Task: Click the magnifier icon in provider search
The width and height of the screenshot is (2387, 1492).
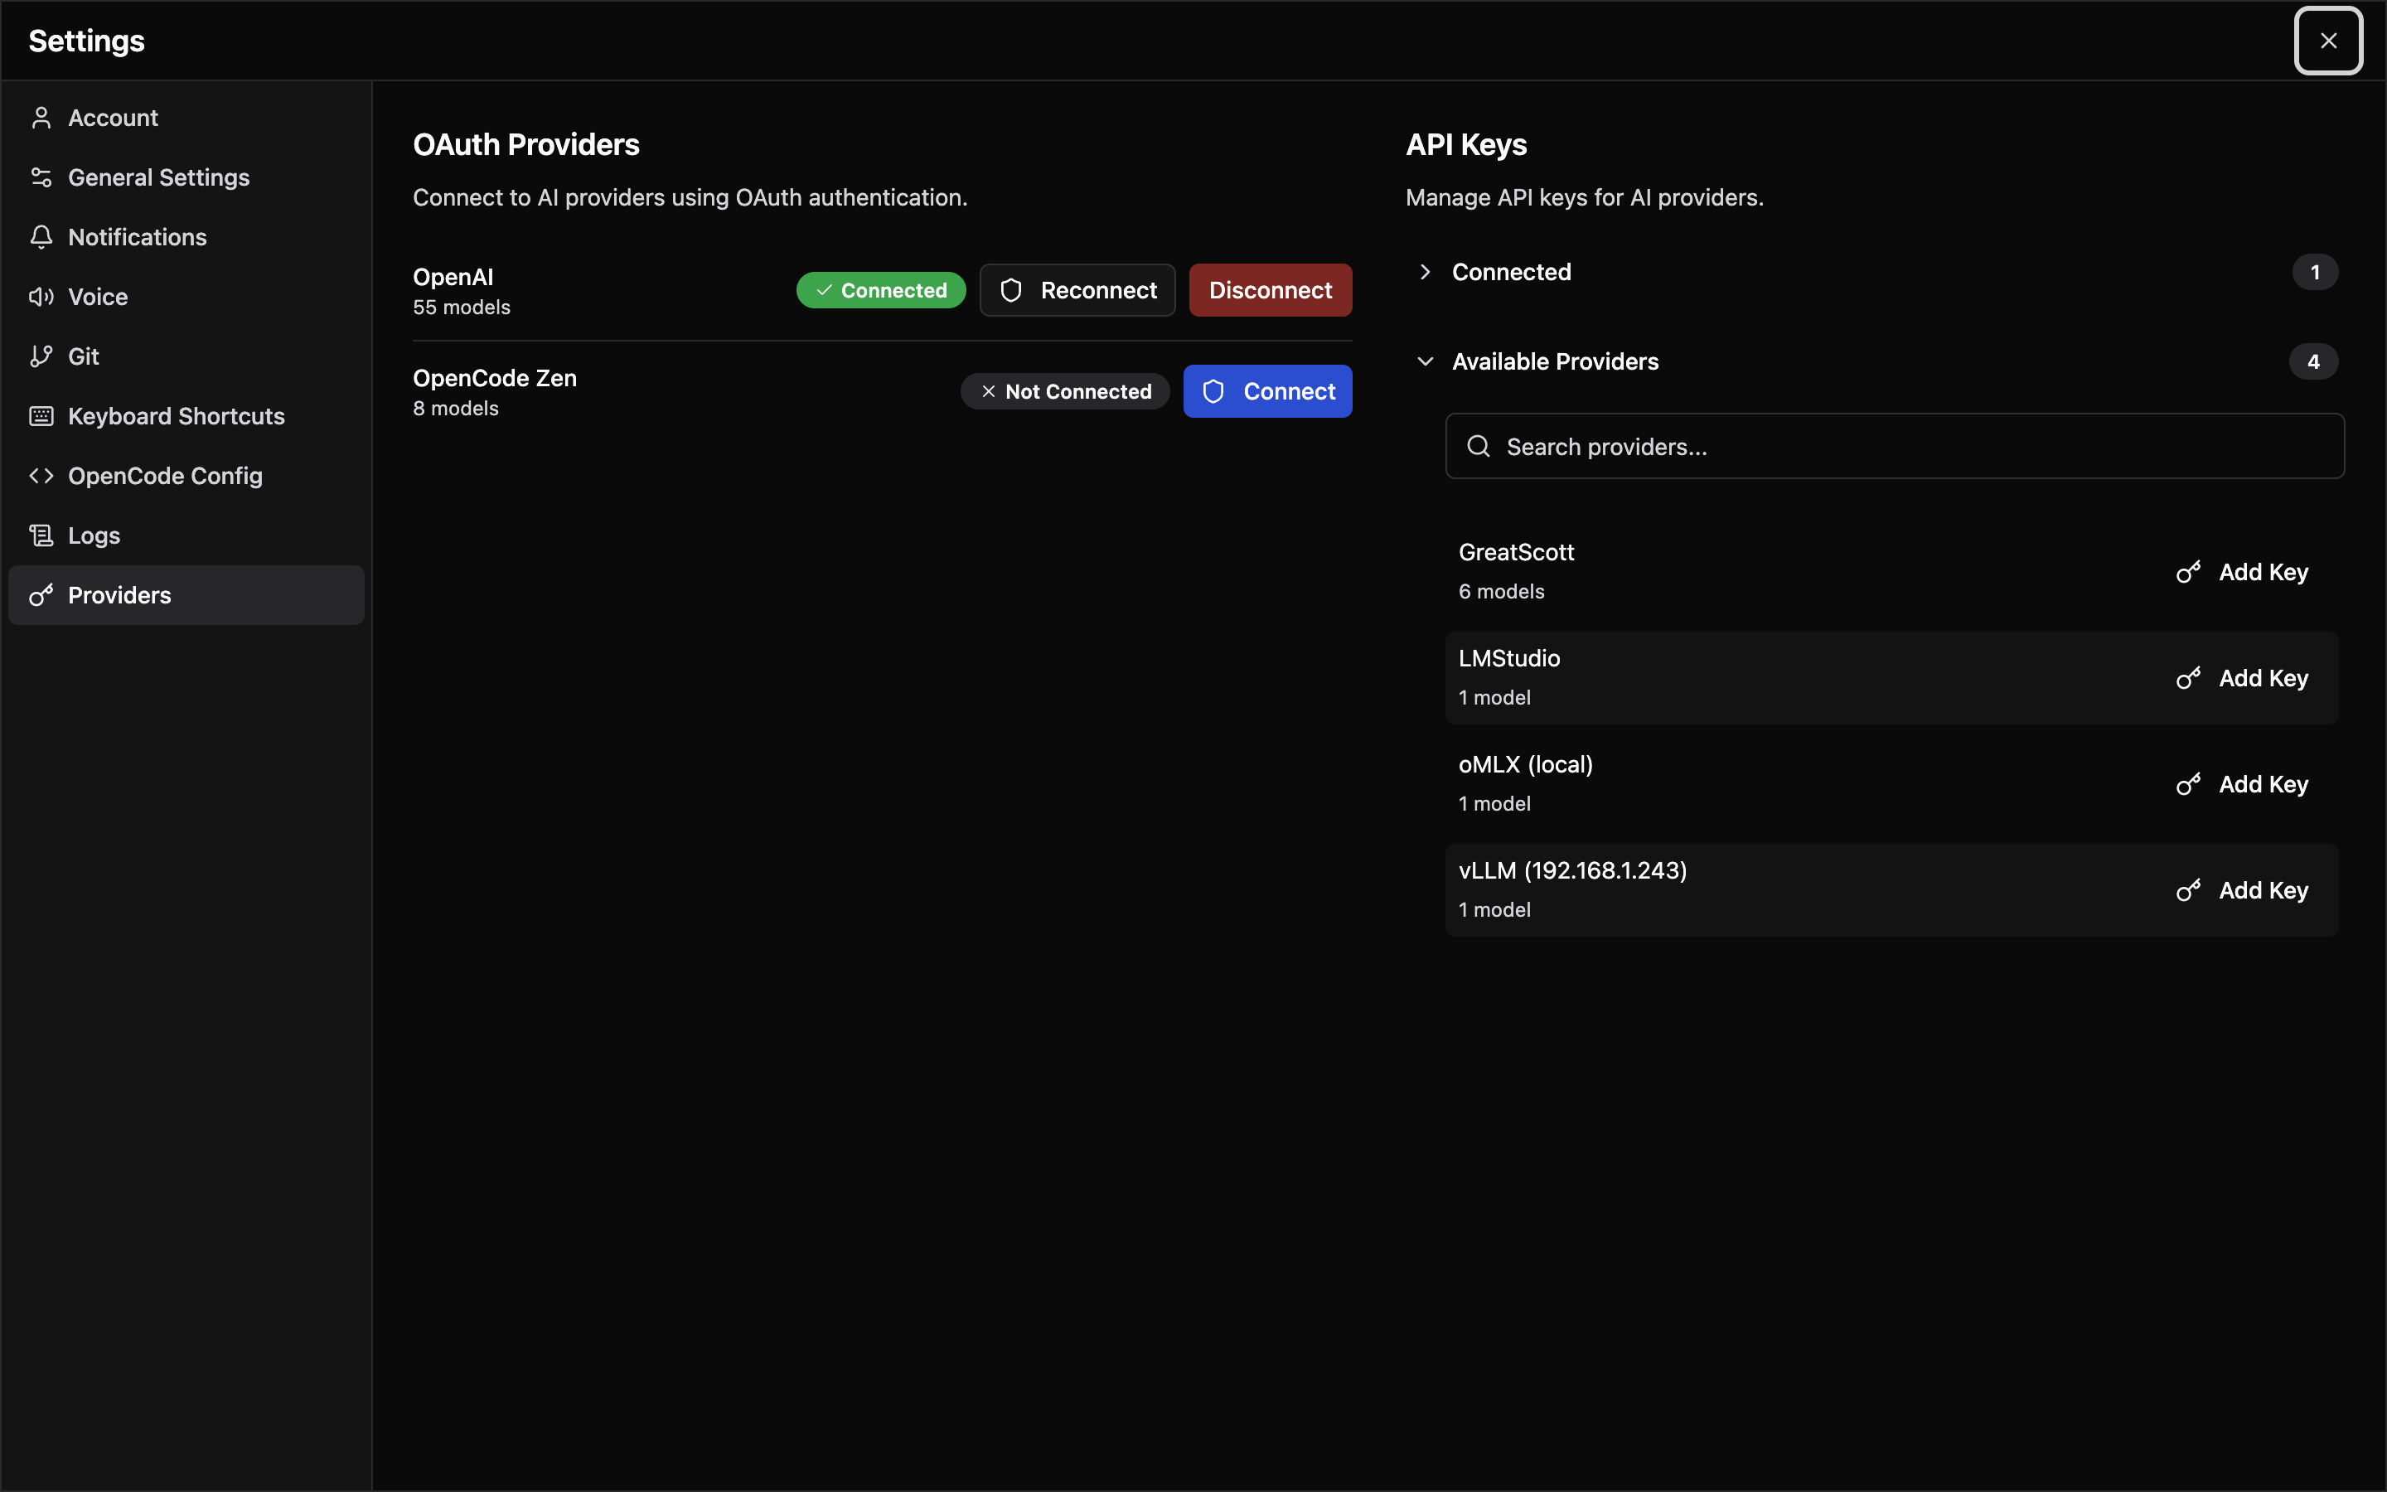Action: pos(1478,446)
